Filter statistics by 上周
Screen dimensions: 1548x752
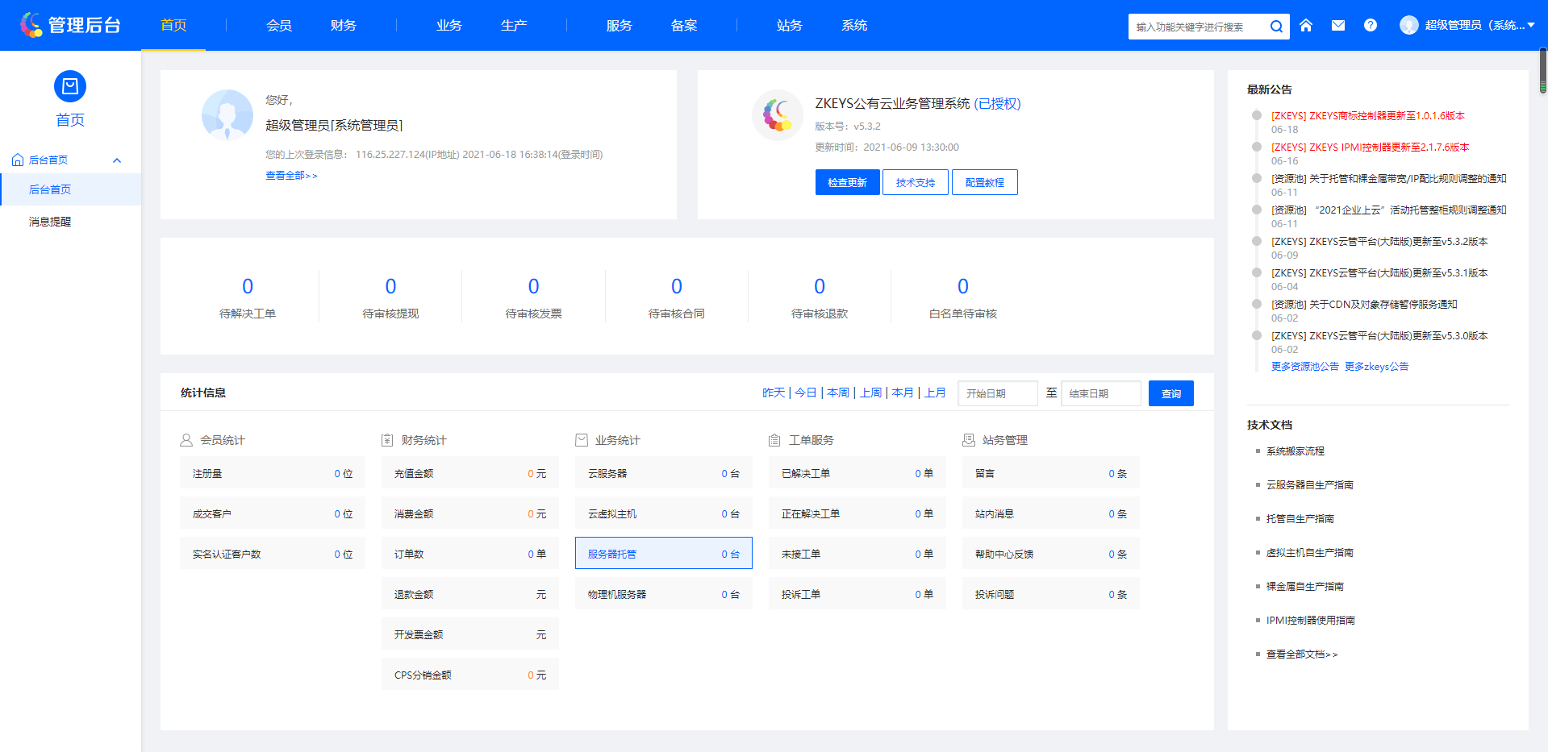pos(870,393)
